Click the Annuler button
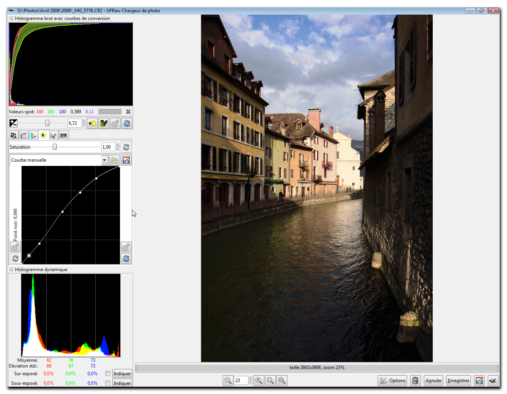Viewport: 507px width, 394px height. (434, 381)
